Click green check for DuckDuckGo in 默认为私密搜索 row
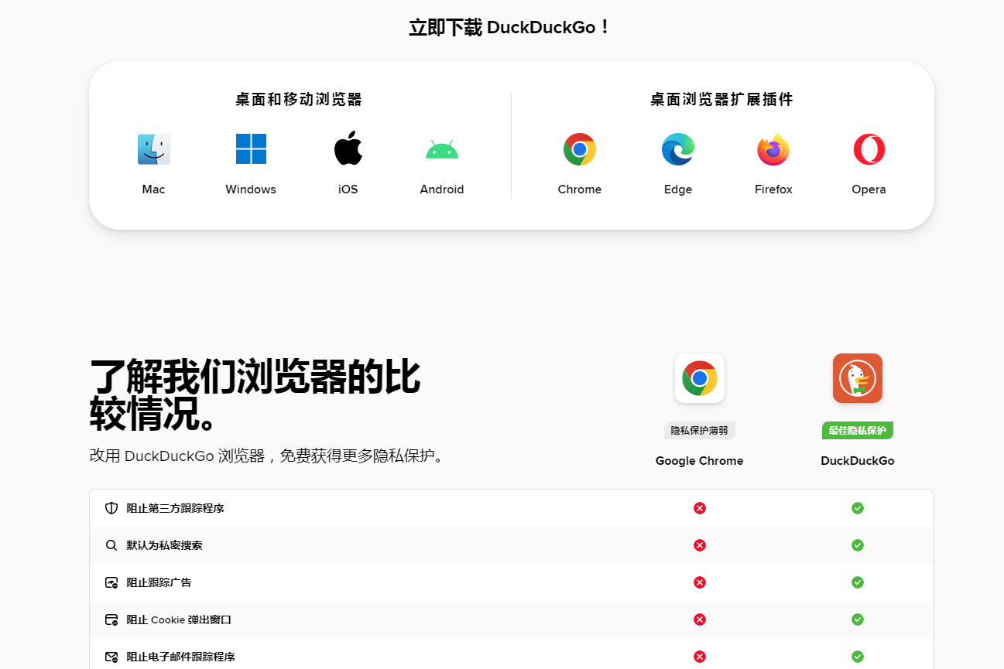The width and height of the screenshot is (1004, 669). click(858, 545)
